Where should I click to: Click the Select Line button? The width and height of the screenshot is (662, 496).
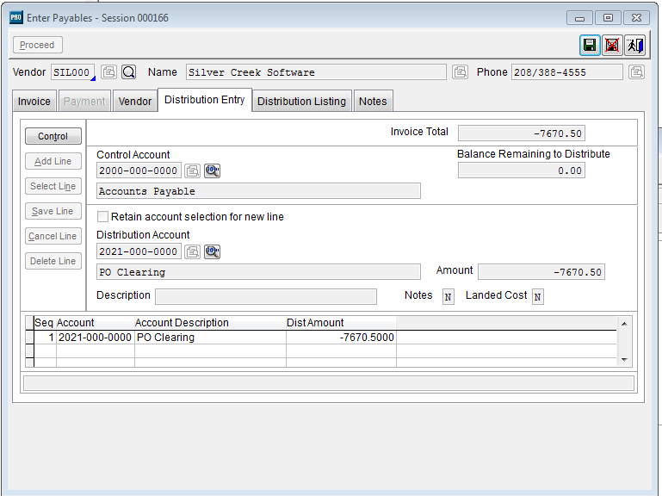coord(53,186)
